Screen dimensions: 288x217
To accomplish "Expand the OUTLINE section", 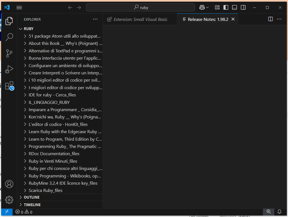I will point(60,197).
